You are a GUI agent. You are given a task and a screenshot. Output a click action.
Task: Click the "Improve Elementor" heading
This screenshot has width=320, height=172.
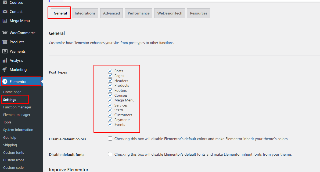(69, 170)
